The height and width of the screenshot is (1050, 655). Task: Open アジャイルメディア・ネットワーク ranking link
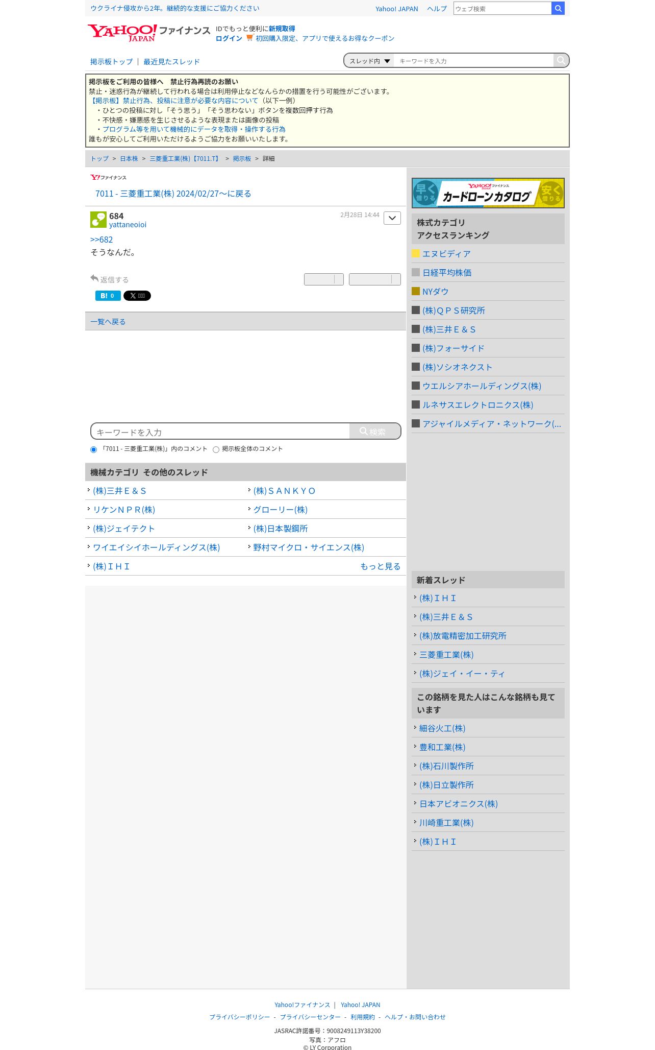(492, 424)
